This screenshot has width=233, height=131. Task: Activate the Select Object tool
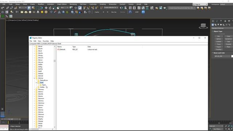(x=29, y=8)
